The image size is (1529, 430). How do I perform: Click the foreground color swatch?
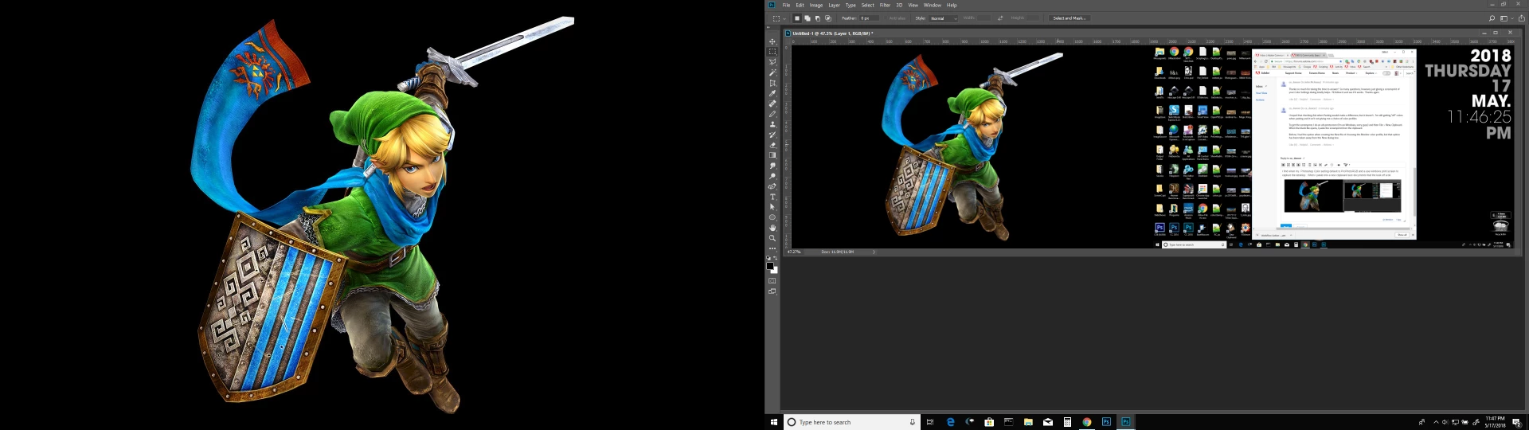pyautogui.click(x=769, y=265)
